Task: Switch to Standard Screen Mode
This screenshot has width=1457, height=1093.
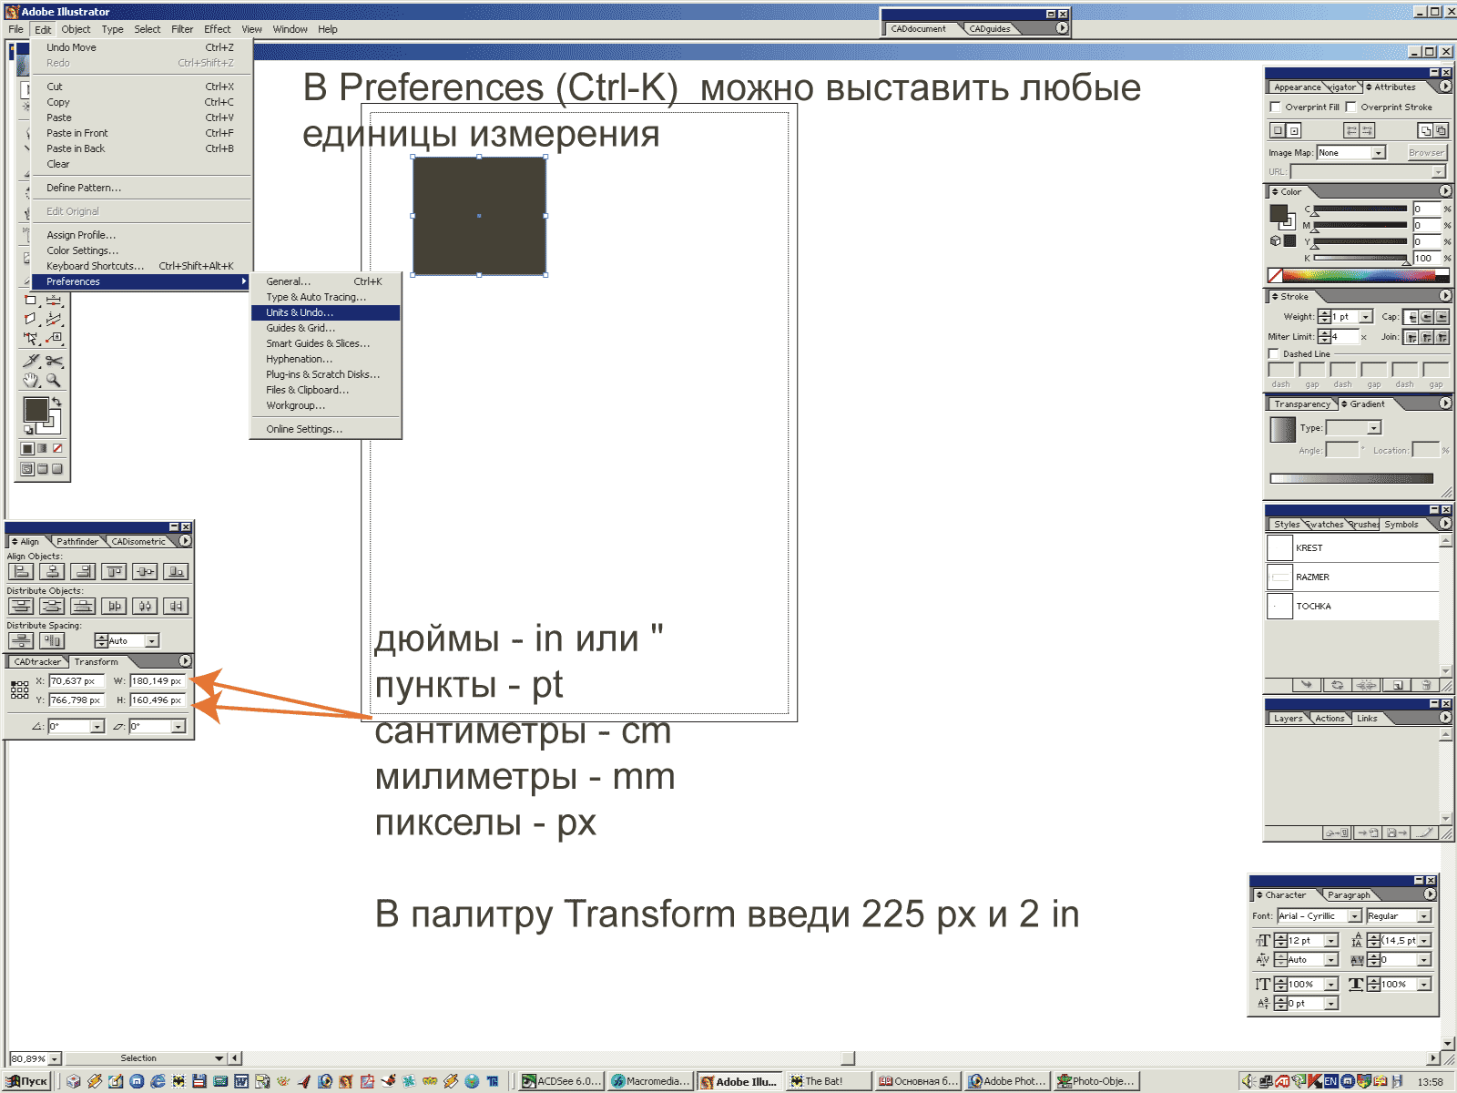Action: [27, 469]
